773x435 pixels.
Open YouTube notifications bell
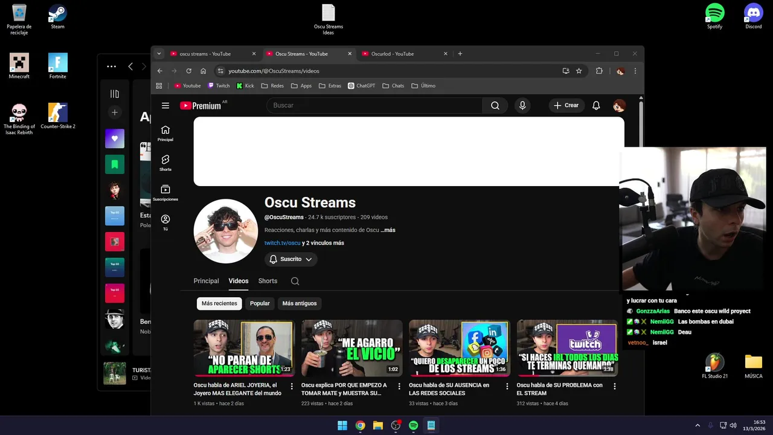596,105
